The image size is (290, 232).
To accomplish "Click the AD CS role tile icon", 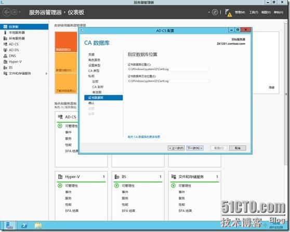I will [x=60, y=117].
